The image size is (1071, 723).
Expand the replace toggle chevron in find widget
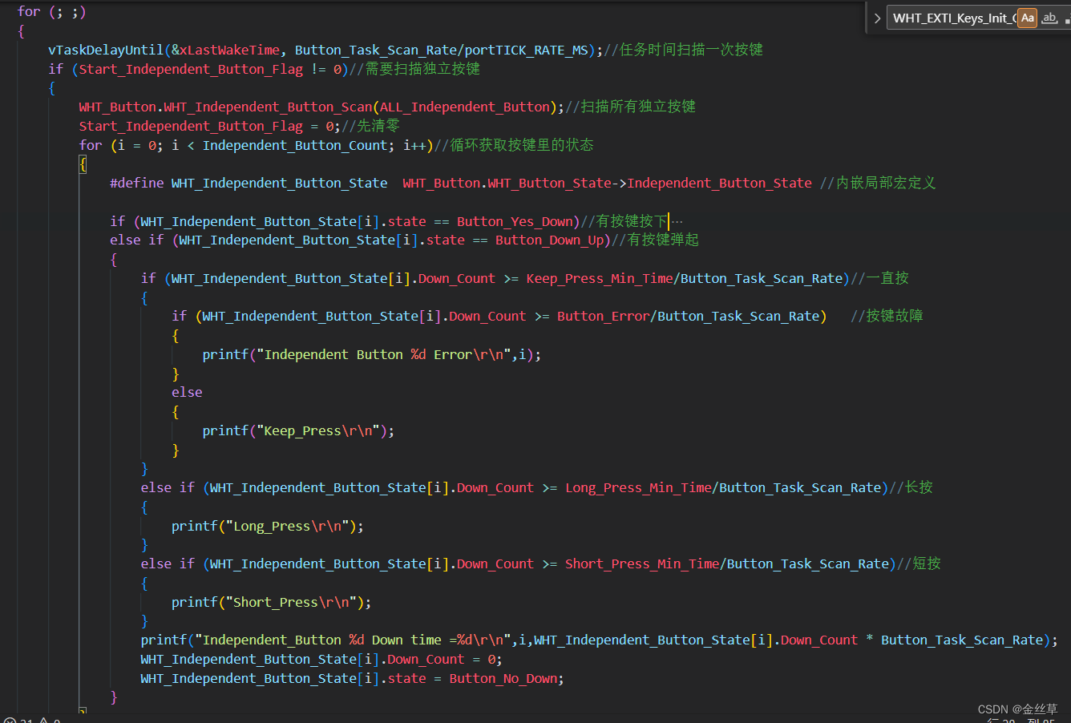(878, 18)
